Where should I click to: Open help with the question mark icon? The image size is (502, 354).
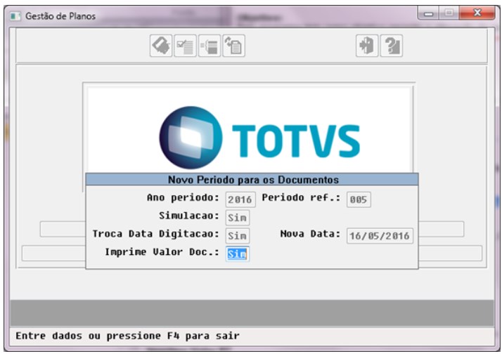(391, 46)
